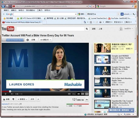Open Amazon Santa App video thumbnail
Viewport: 139px width, 118px height.
102,93
